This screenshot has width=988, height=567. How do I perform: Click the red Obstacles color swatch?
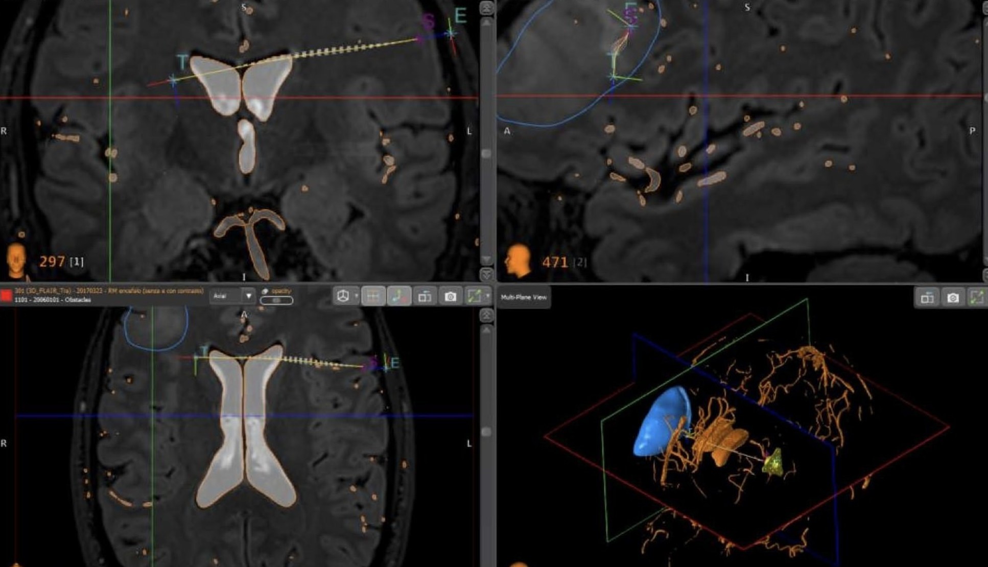6,295
